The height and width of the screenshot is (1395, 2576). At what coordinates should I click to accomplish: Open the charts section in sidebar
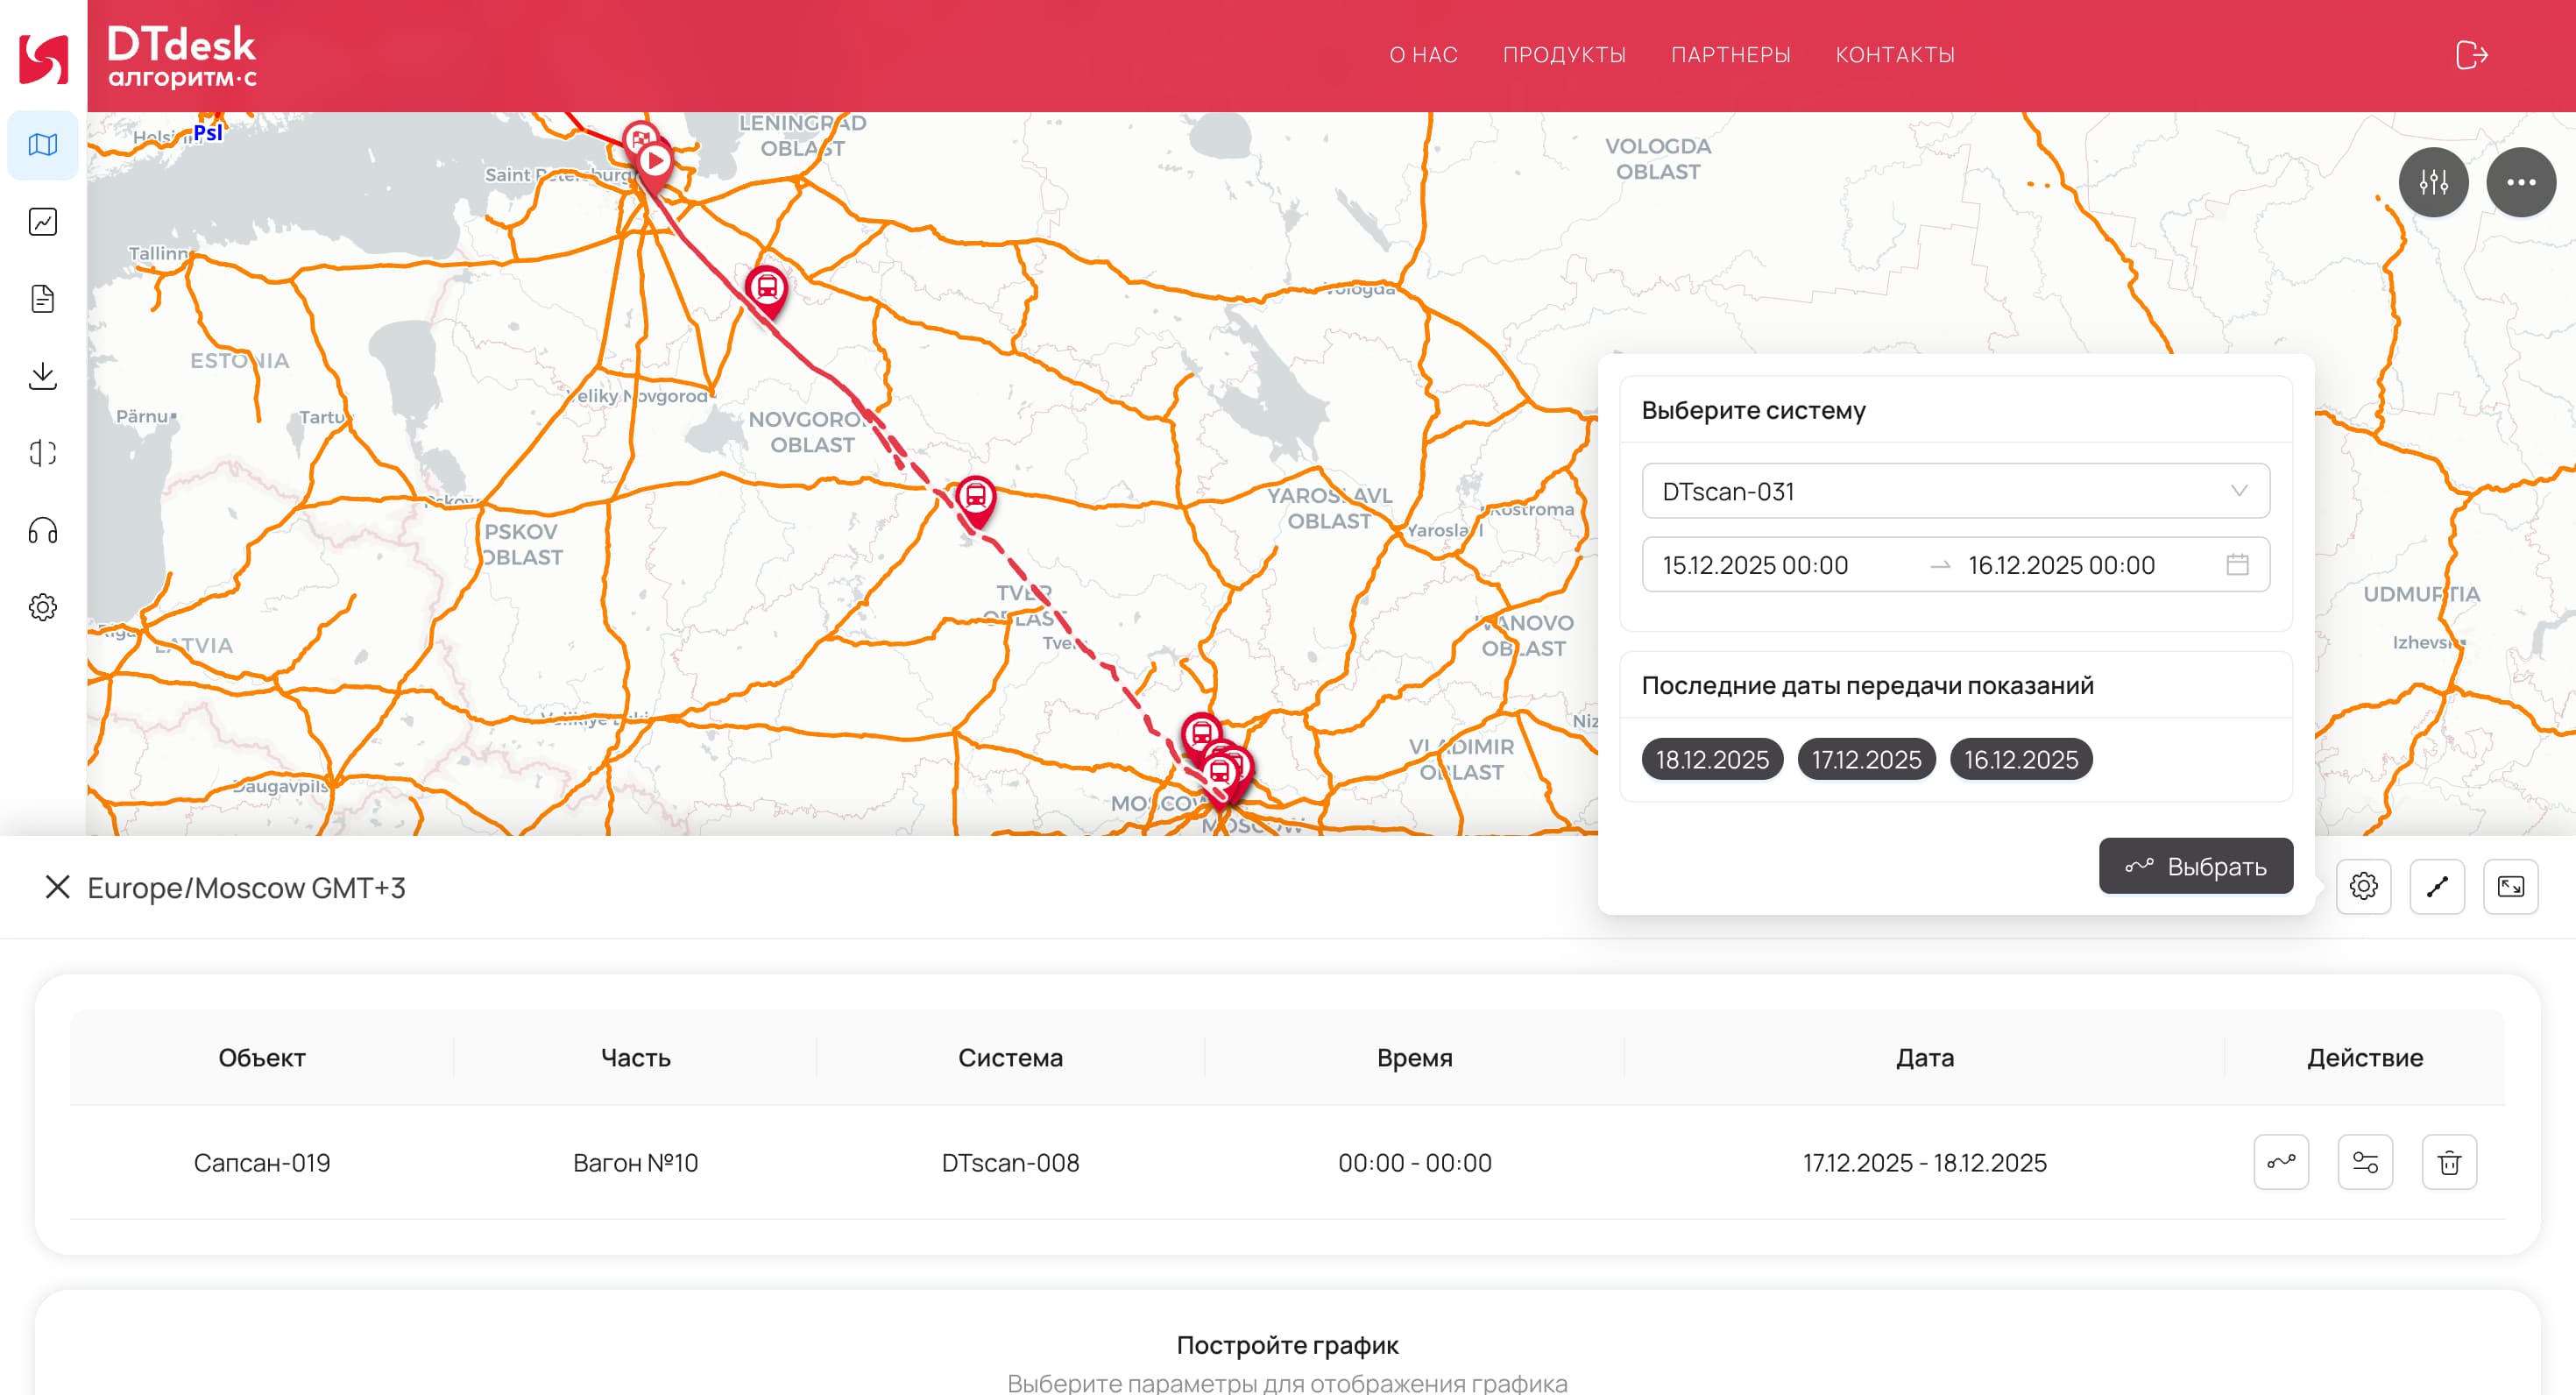tap(42, 222)
